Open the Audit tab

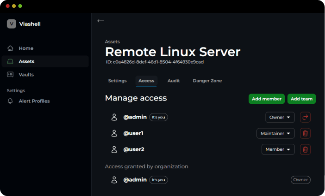coord(174,81)
